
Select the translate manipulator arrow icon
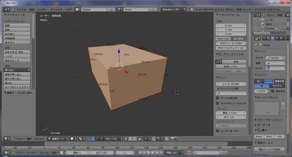tap(93, 139)
